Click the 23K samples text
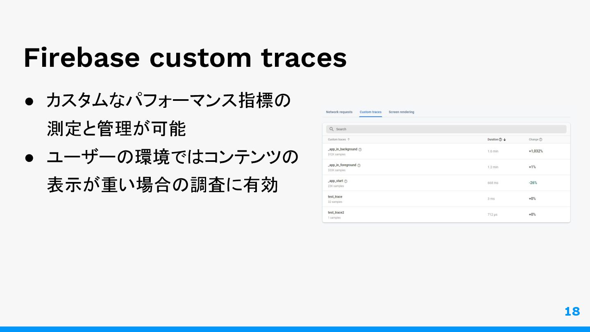This screenshot has height=332, width=590. coord(336,186)
